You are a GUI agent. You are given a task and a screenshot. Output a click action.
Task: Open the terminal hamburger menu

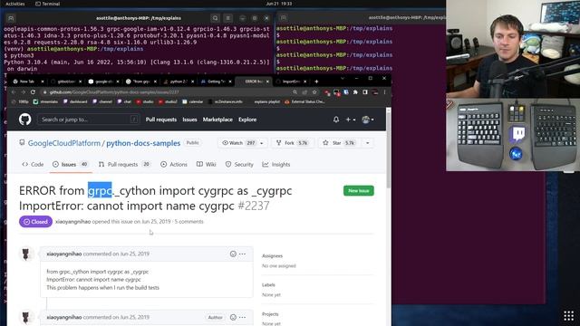coord(228,18)
